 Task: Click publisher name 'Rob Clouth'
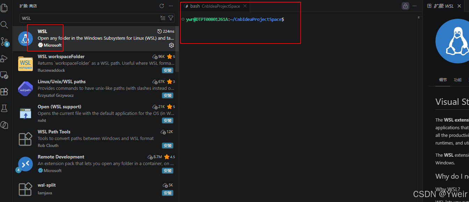pos(48,146)
